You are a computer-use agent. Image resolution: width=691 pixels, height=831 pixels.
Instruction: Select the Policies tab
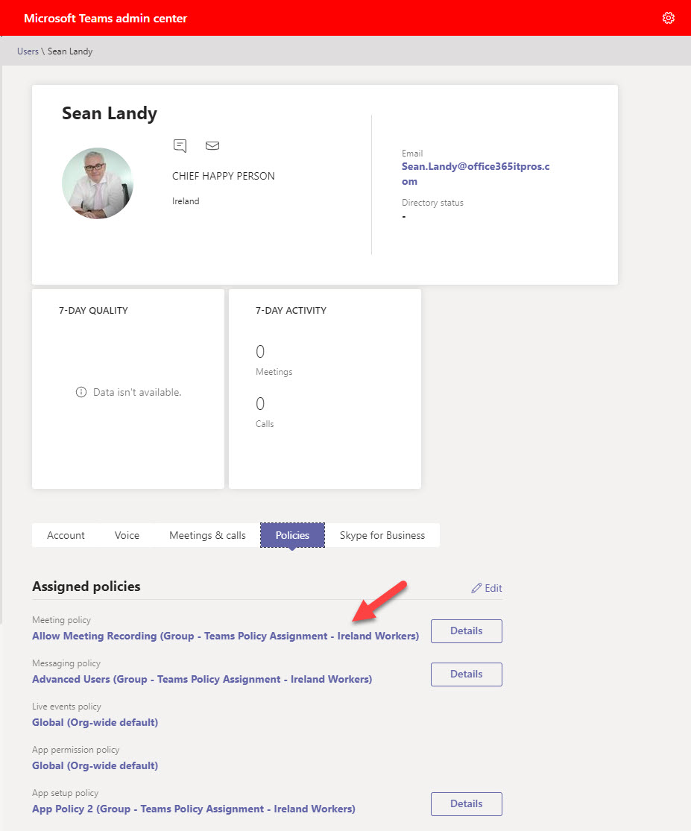pos(292,535)
